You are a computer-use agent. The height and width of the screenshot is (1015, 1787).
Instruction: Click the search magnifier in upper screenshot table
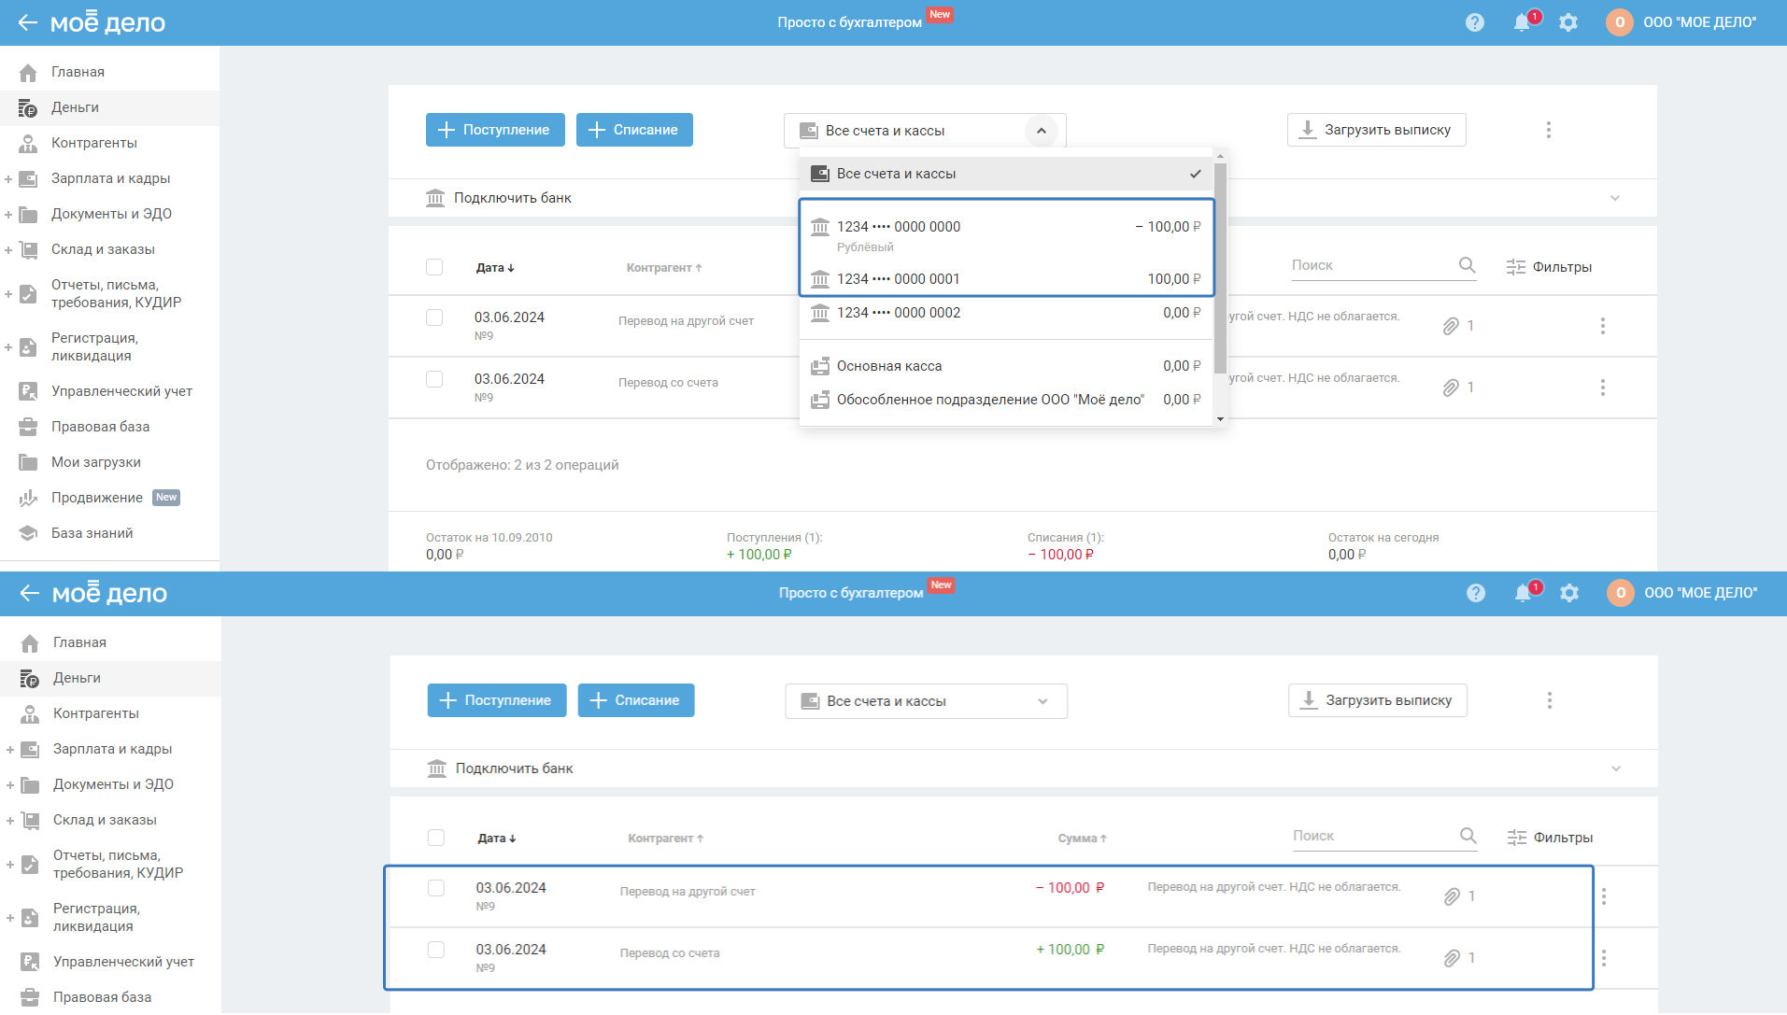click(x=1468, y=265)
